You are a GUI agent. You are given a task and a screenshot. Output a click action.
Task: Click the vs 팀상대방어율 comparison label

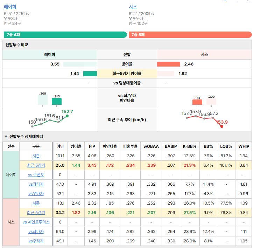coord(127,83)
